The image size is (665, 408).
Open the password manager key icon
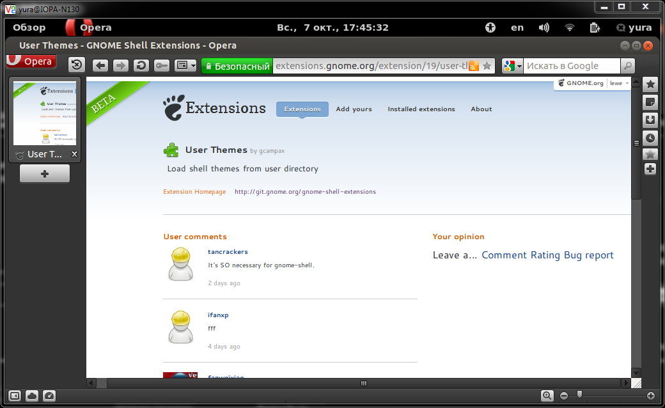(x=162, y=65)
